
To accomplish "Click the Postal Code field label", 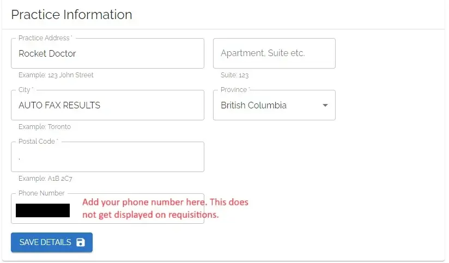I will click(38, 142).
